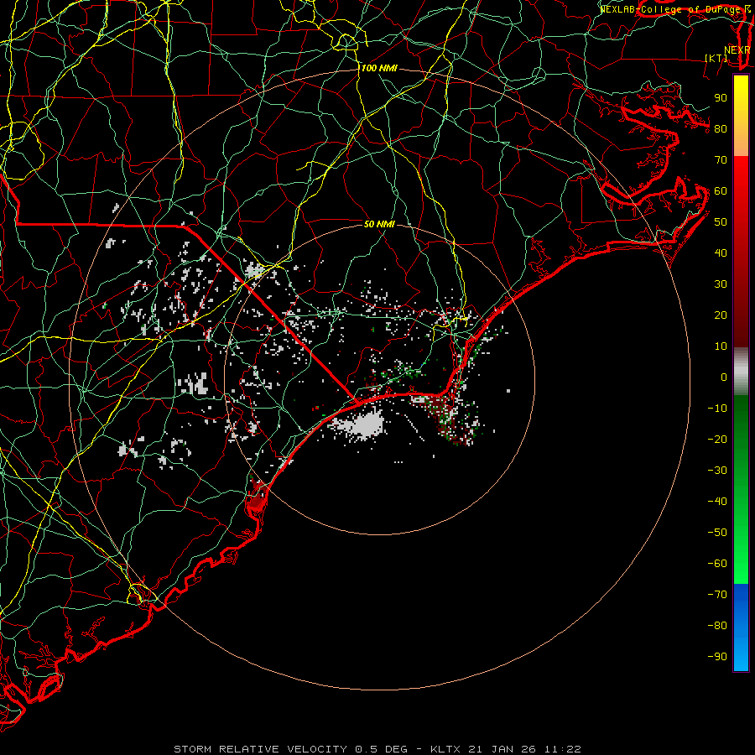Click the -20 value on the scale
This screenshot has height=755, width=755.
(x=717, y=440)
